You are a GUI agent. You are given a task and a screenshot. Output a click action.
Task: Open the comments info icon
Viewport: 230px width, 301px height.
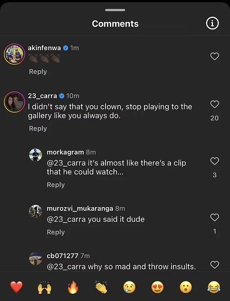(213, 24)
